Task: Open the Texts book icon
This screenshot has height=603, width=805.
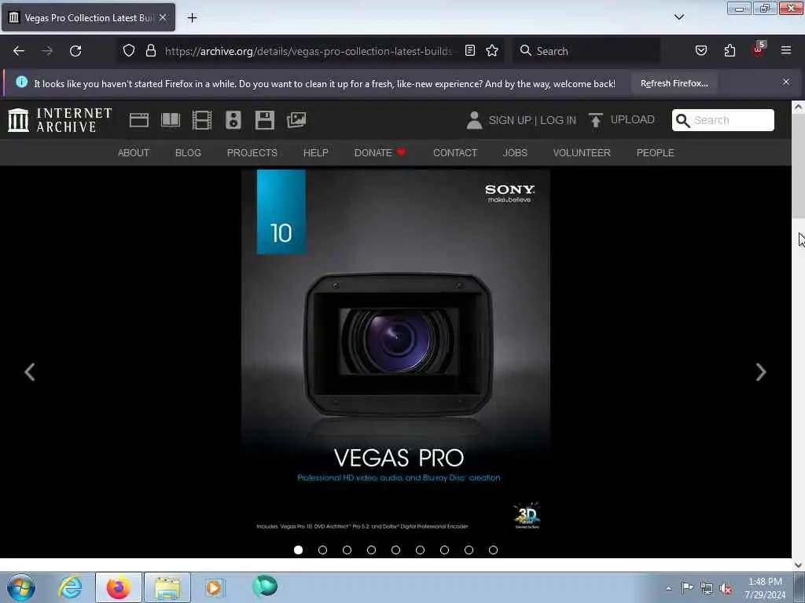Action: [171, 120]
